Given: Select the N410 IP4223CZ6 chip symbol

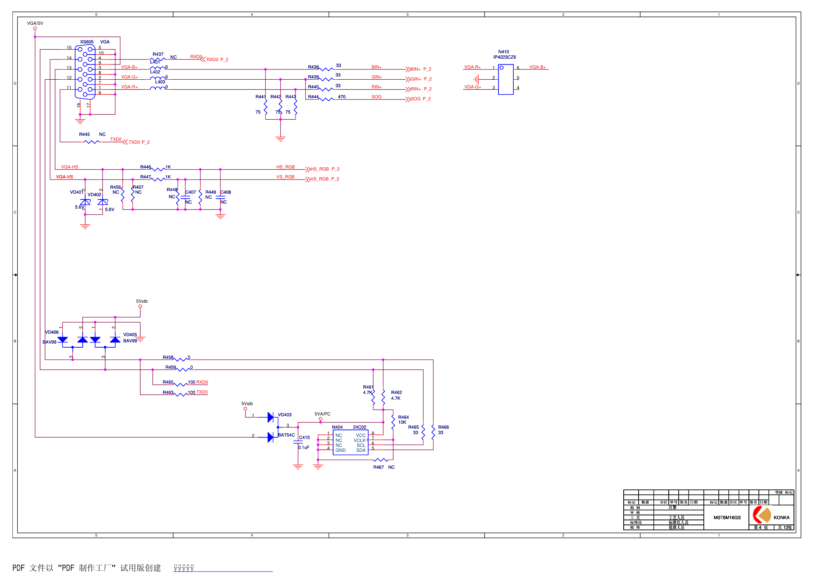Looking at the screenshot, I should point(505,79).
